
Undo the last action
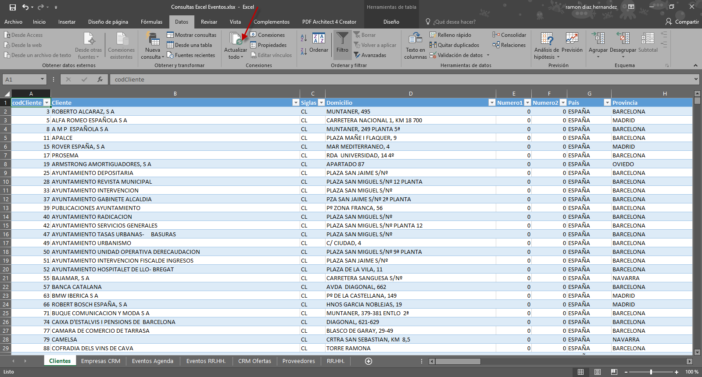pos(25,7)
